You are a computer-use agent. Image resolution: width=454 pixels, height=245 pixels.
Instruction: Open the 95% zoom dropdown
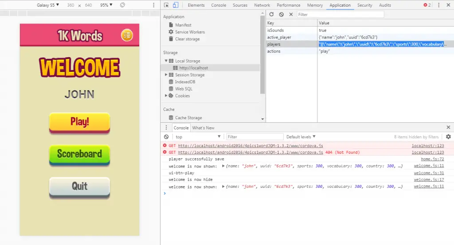[x=106, y=5]
